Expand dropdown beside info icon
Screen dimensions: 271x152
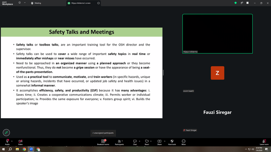(25, 3)
